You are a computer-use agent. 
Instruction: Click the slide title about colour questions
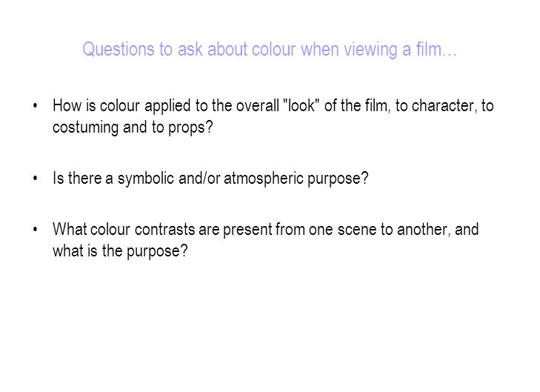pos(270,50)
